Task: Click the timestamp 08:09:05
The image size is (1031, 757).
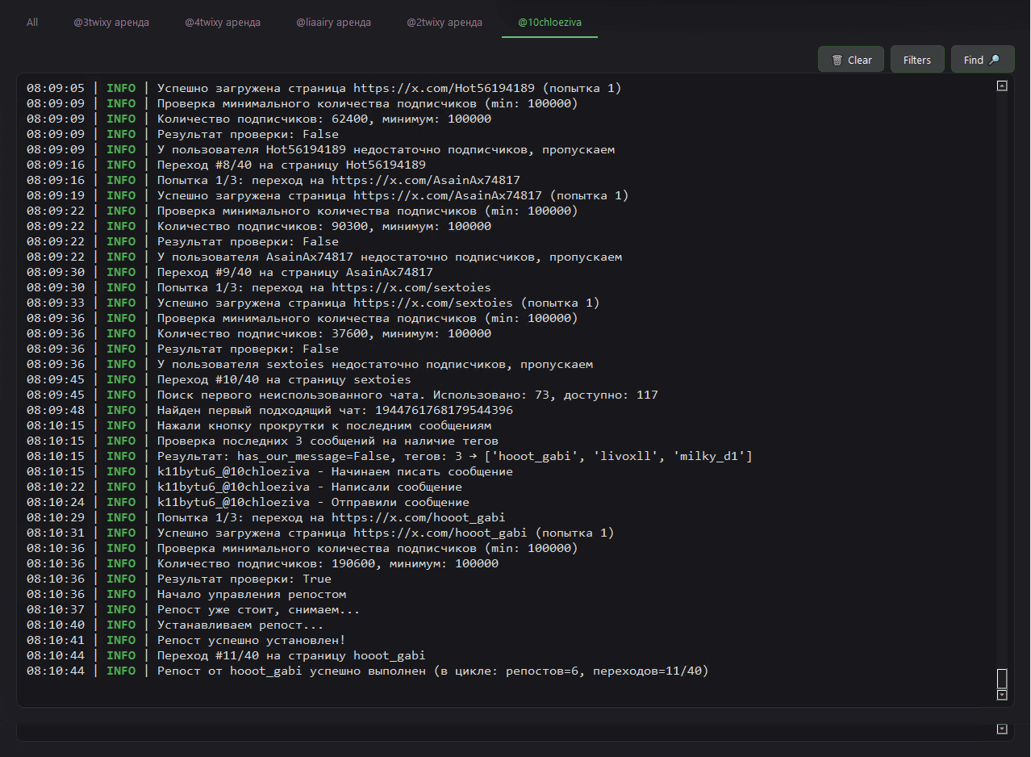Action: (56, 88)
